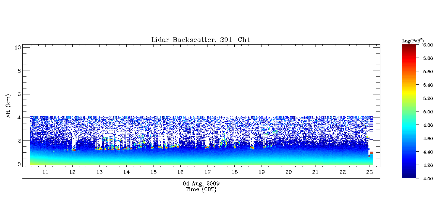Click x-axis hour label 15
This screenshot has width=447, height=223.
153,172
